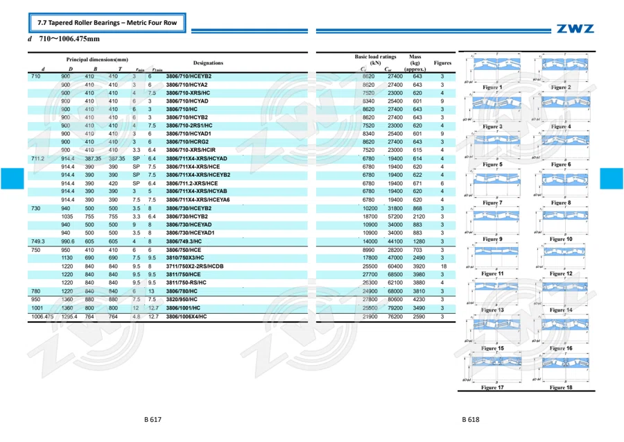
Task: Select designation 3806/710-XRS/HCIR
Action: [191, 150]
